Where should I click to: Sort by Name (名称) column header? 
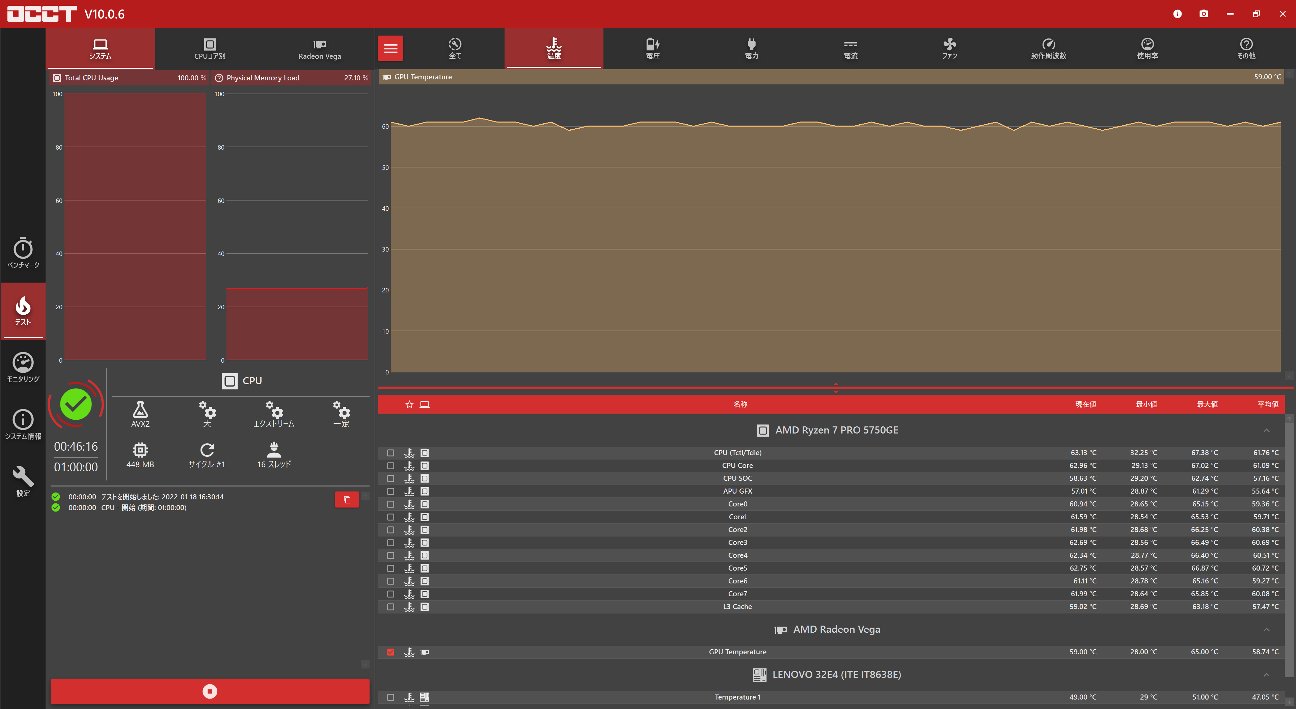coord(740,404)
